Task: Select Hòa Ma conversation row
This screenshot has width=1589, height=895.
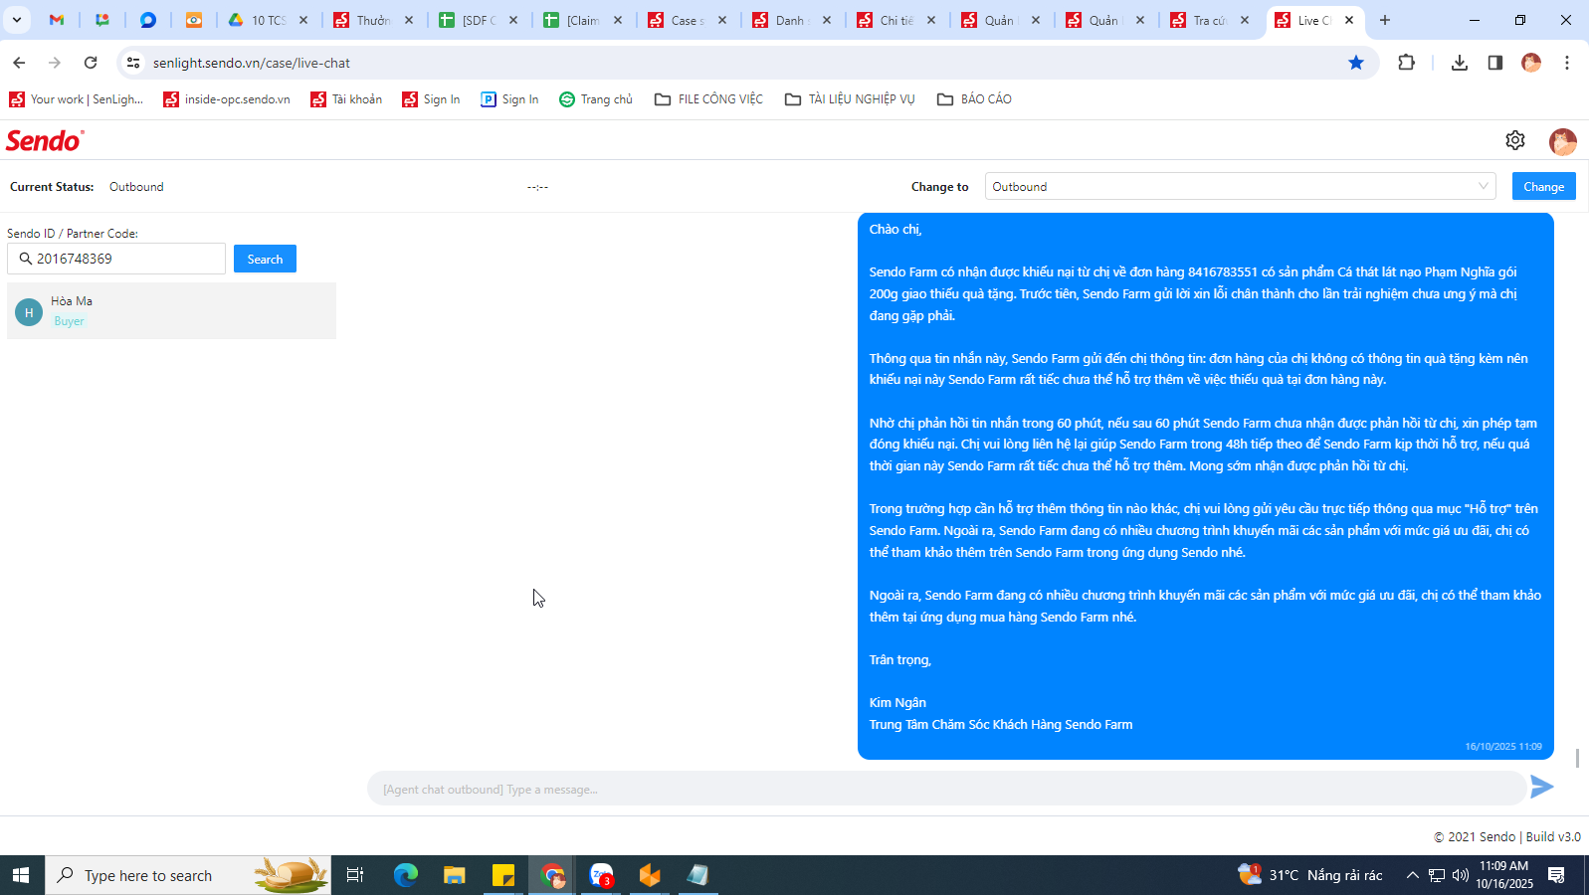Action: tap(171, 310)
